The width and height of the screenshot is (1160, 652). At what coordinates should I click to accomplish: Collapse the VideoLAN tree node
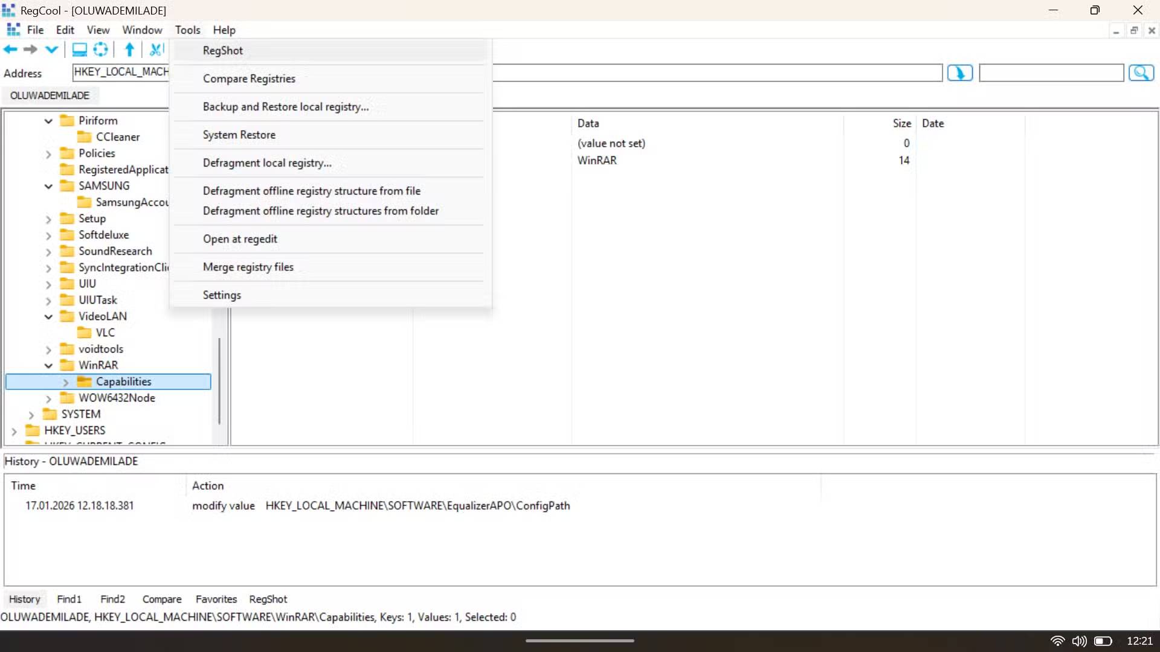point(48,316)
